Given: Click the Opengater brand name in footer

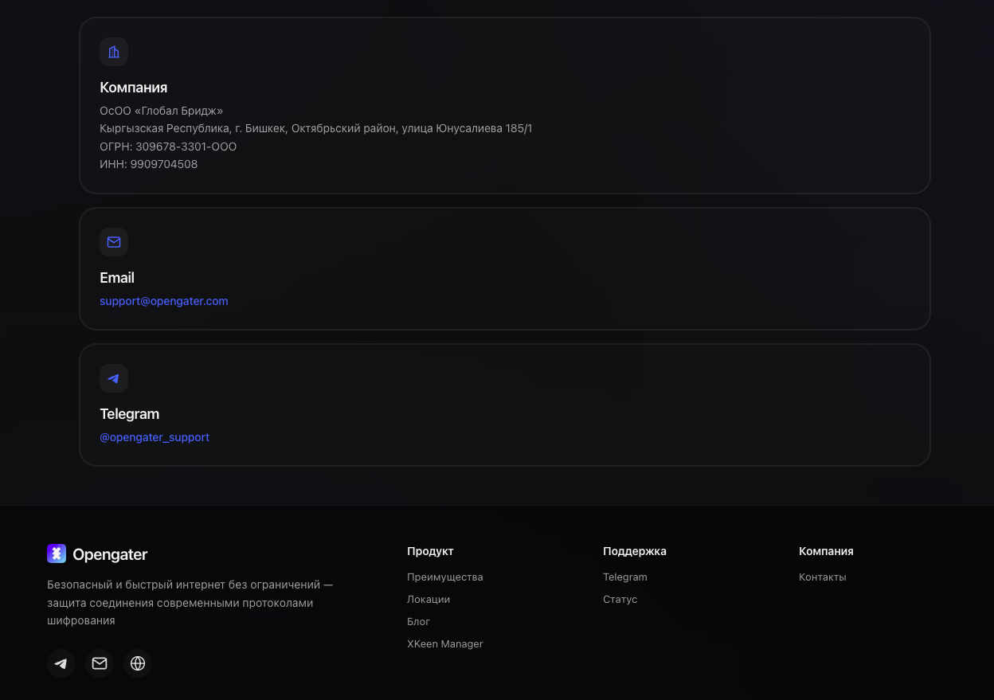Looking at the screenshot, I should 110,554.
